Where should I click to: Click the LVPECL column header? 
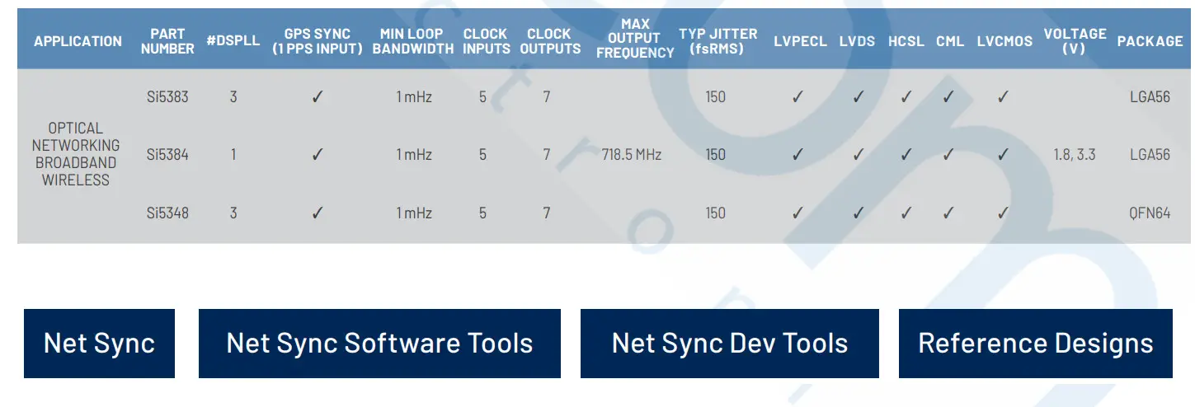click(x=800, y=41)
